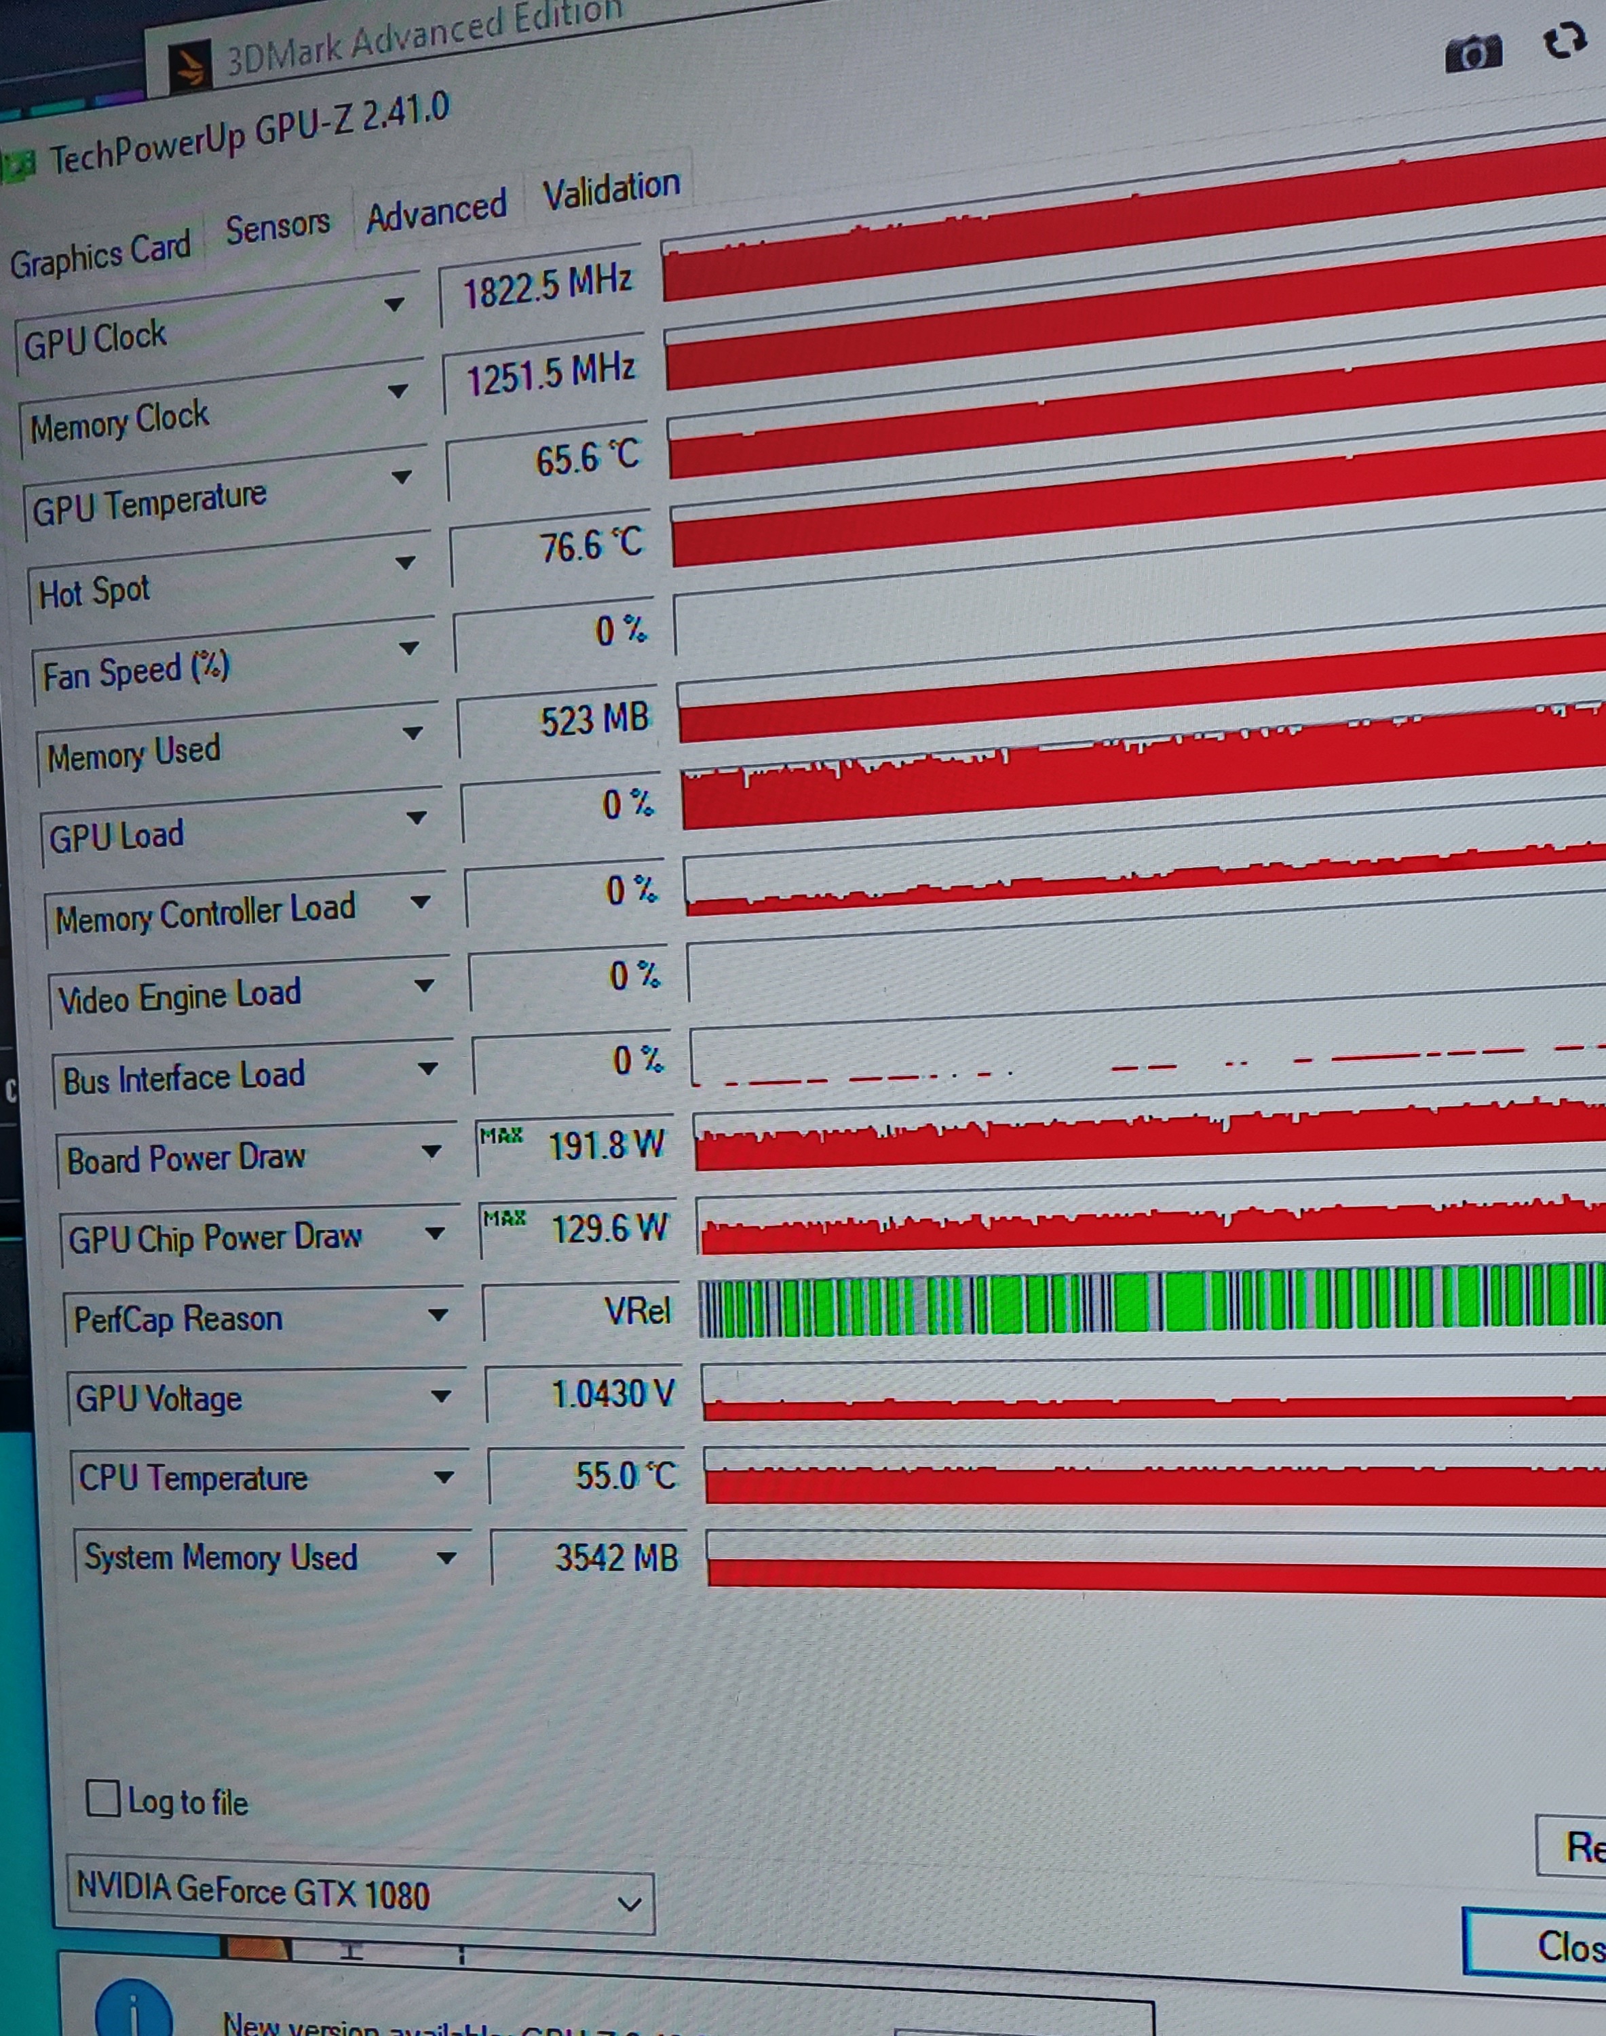This screenshot has height=2036, width=1606.
Task: Switch to the Graphics Card tab
Action: (x=100, y=254)
